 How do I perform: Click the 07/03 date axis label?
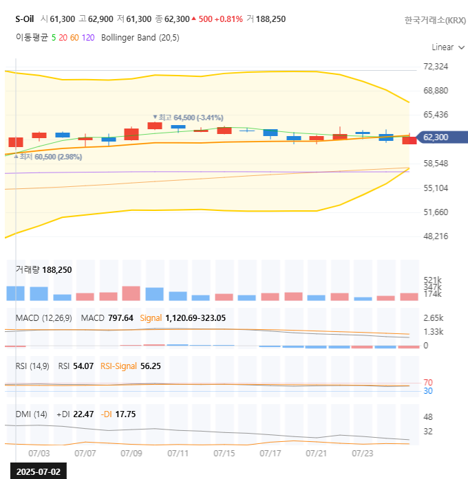point(39,453)
